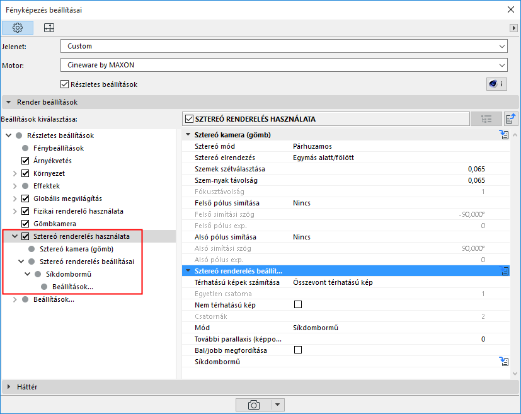Toggle the Gömbkamera checkbox
Screen dimensions: 521x414
25,224
